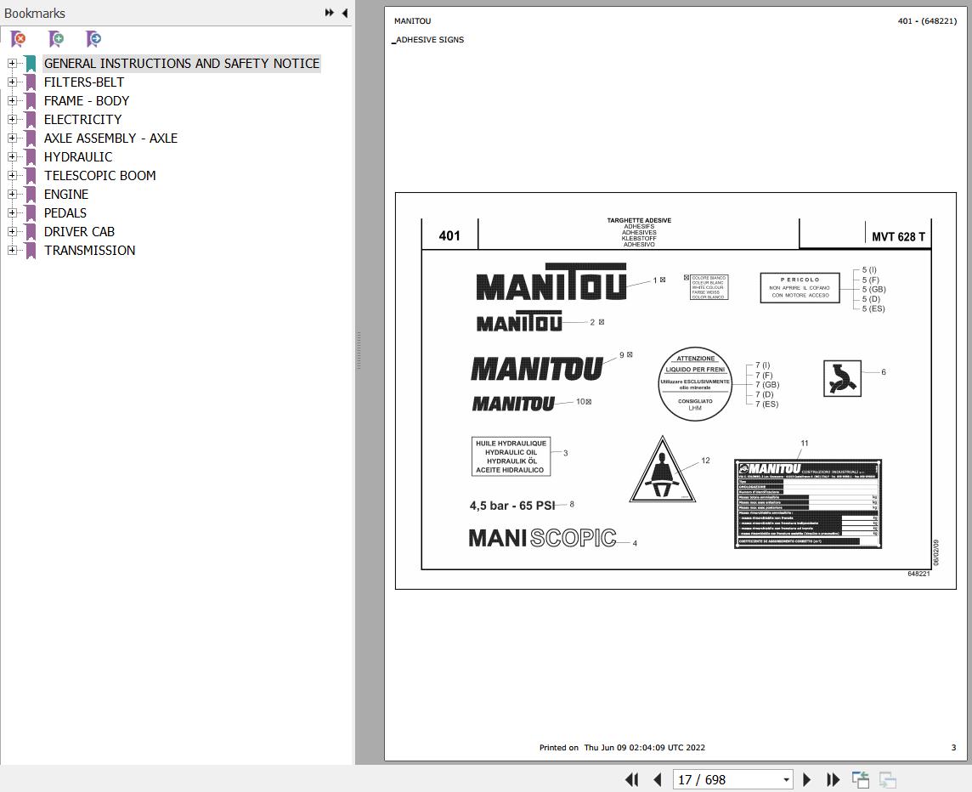Click the purple bookmark icon beside PEDALS
Viewport: 972px width, 792px height.
pyautogui.click(x=31, y=212)
